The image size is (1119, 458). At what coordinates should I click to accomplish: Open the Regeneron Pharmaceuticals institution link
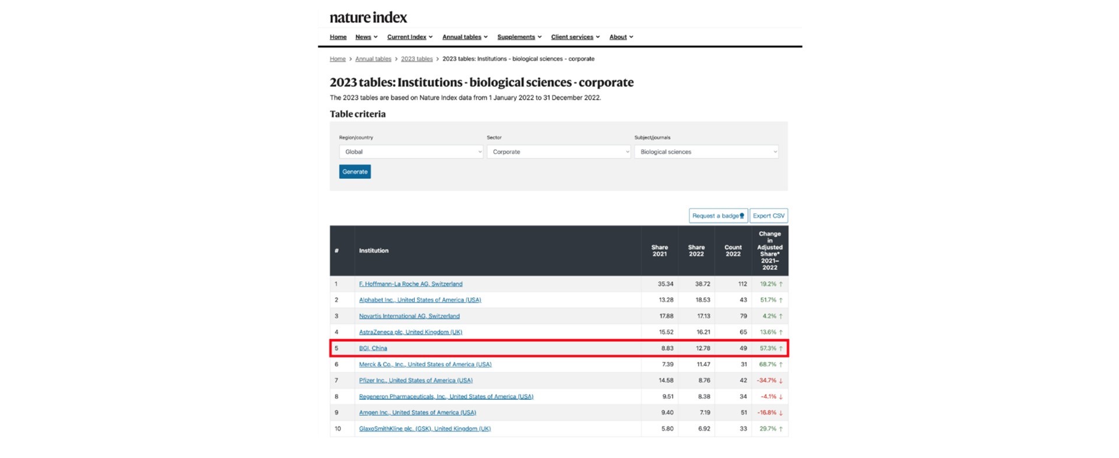click(x=446, y=397)
